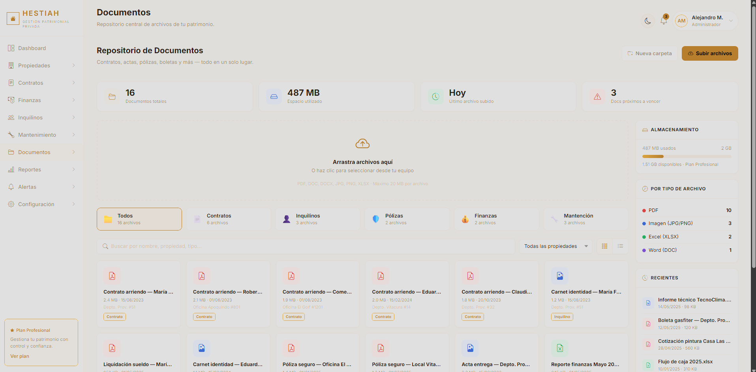This screenshot has height=372, width=756.
Task: Click the Nueva carpeta button
Action: point(649,53)
